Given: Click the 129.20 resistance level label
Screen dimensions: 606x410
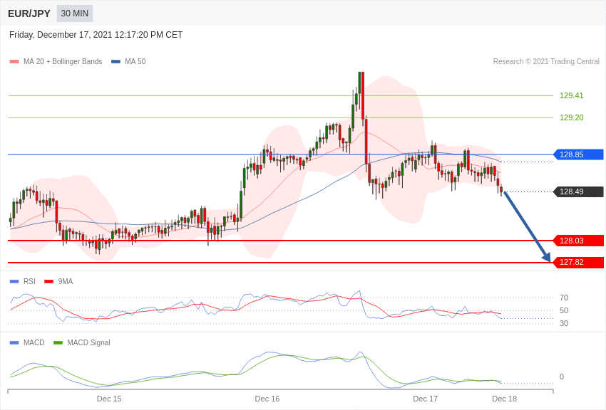Looking at the screenshot, I should coord(572,117).
